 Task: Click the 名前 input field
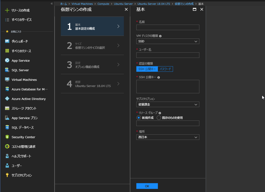(x=168, y=27)
